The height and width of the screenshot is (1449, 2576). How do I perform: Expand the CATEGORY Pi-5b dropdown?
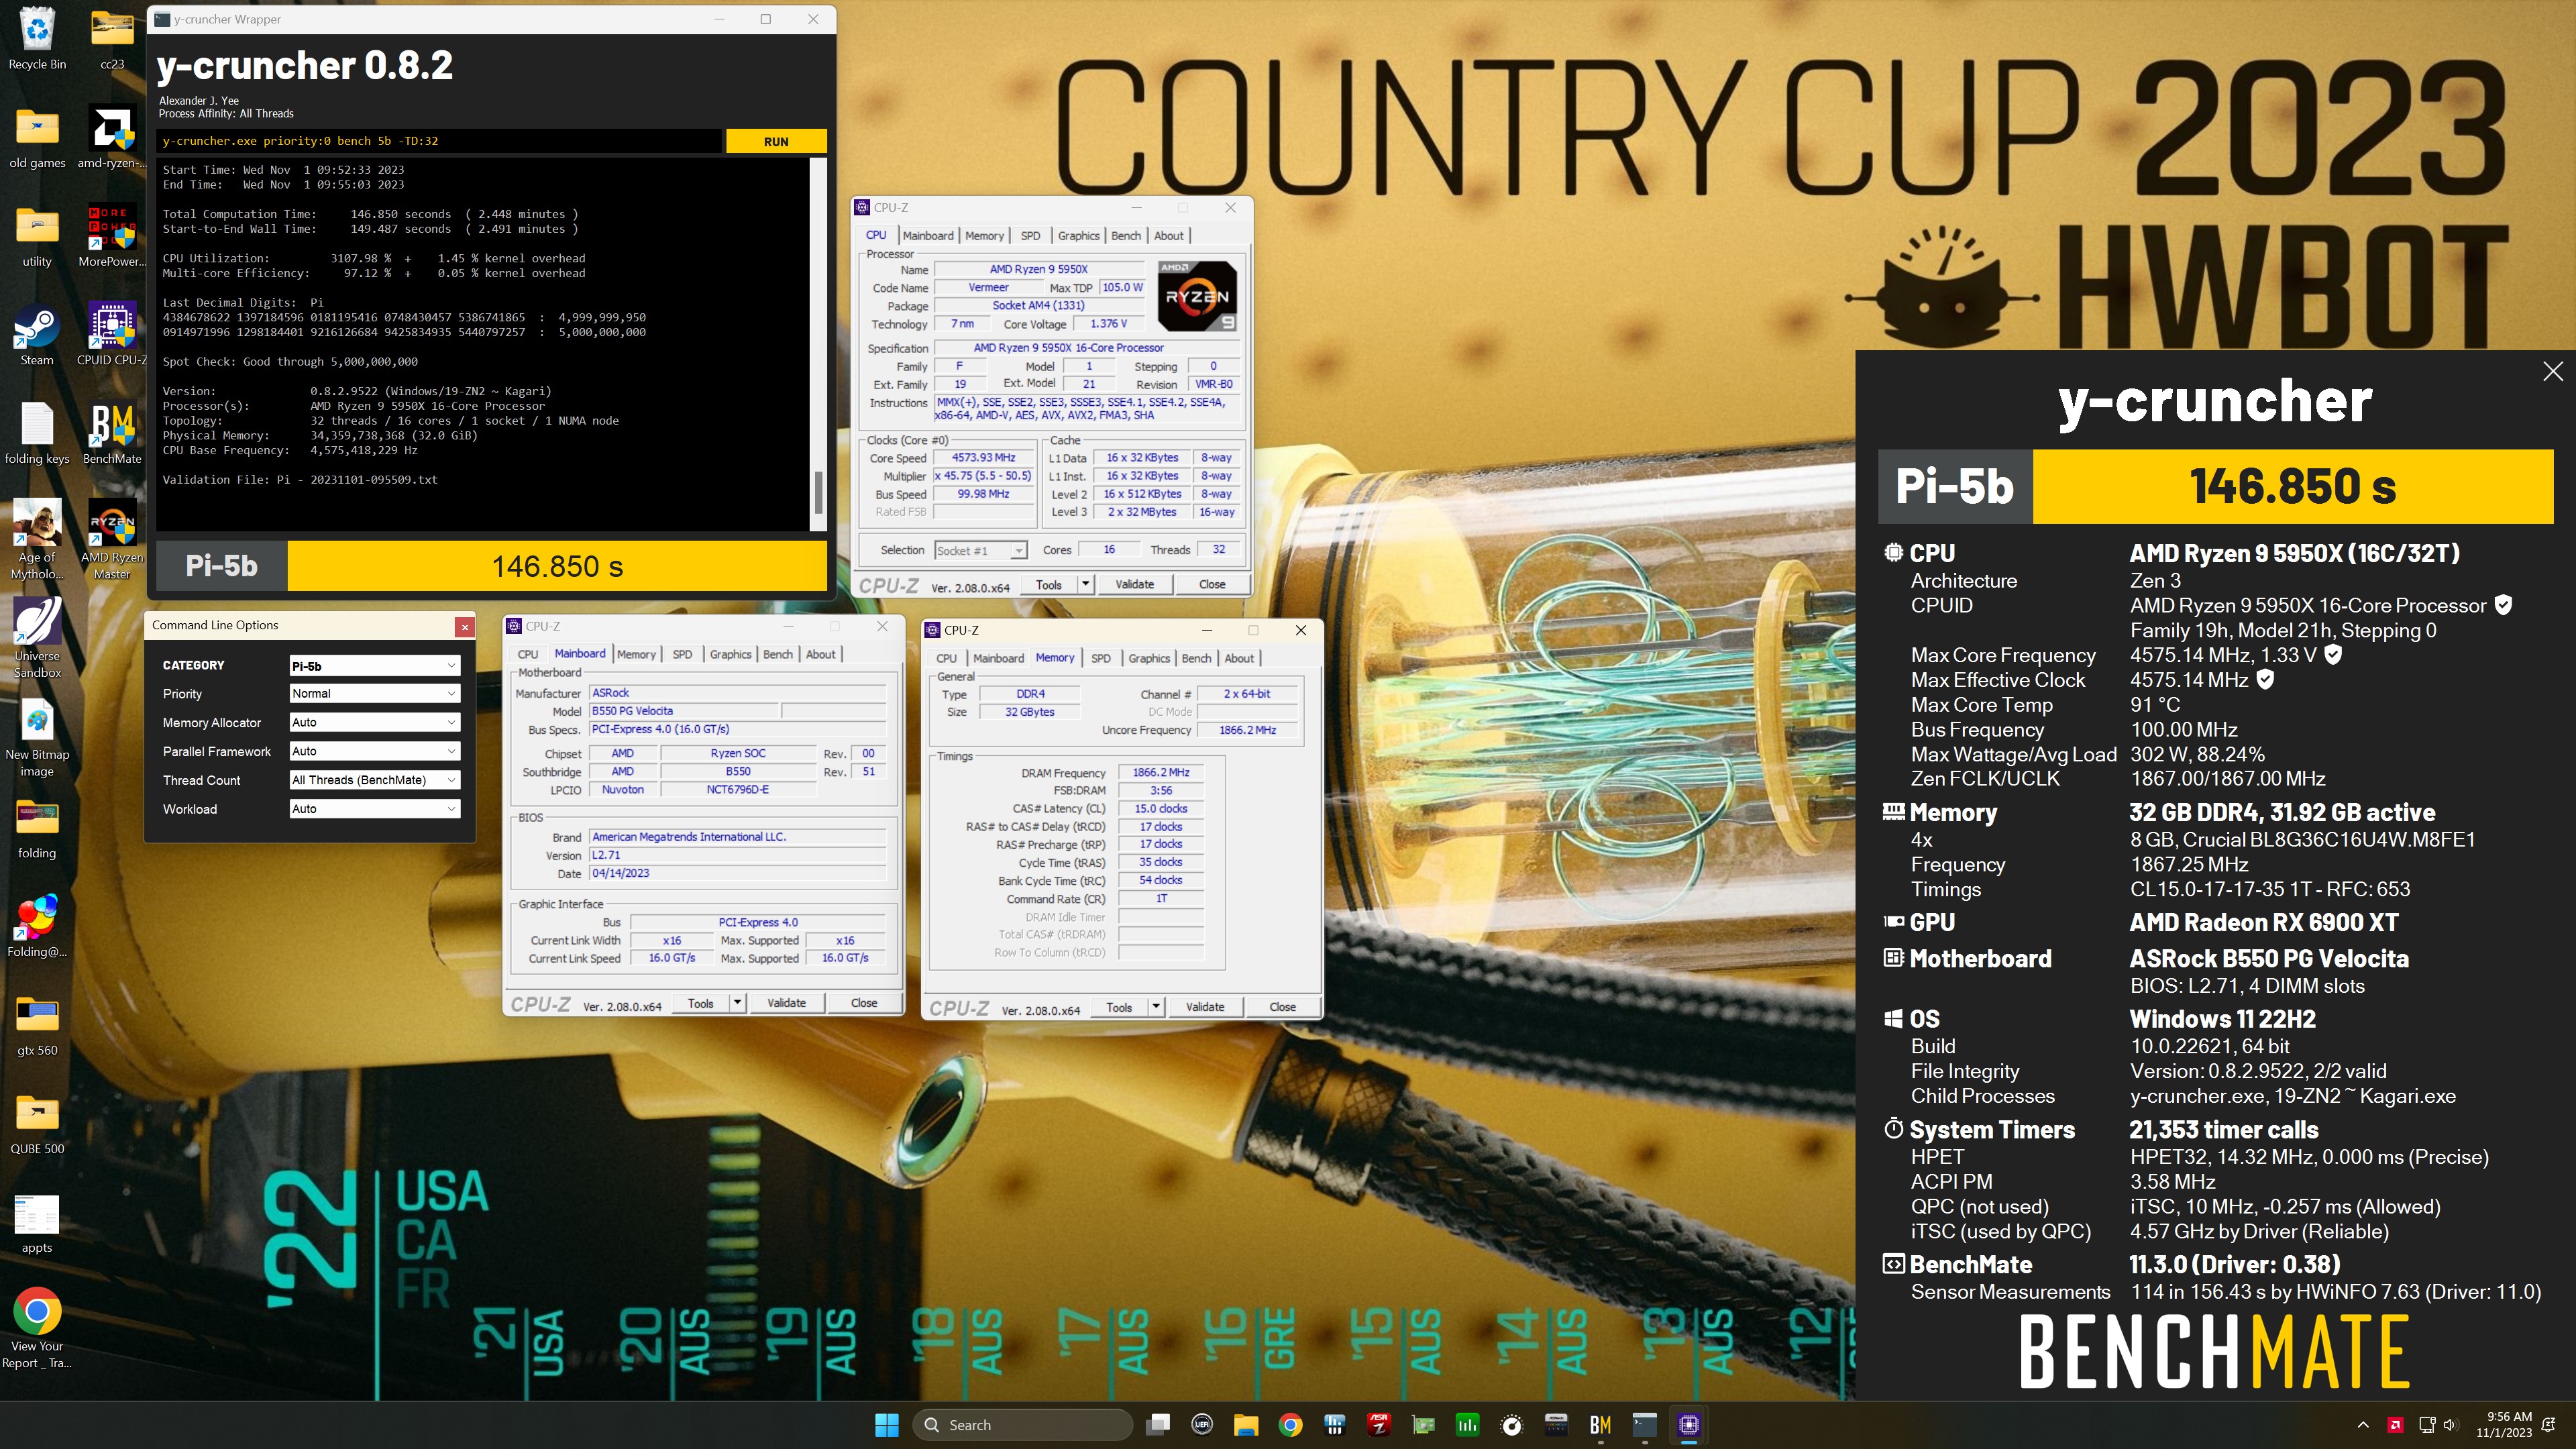374,665
